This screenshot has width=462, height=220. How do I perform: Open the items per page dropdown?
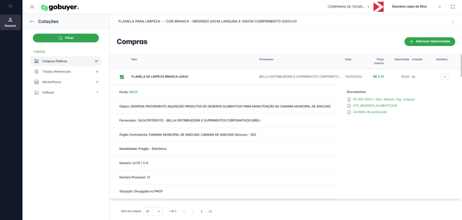click(153, 211)
